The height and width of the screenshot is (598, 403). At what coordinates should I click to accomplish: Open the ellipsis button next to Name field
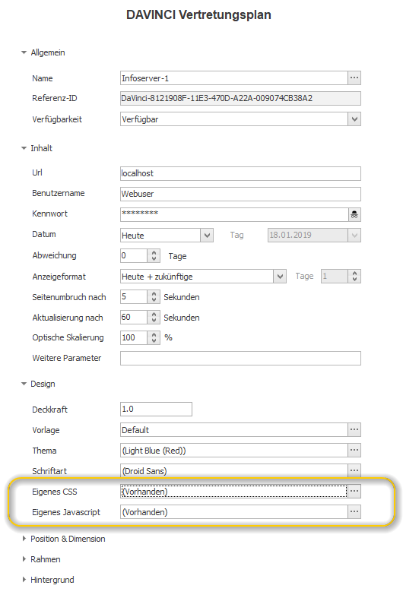[354, 78]
